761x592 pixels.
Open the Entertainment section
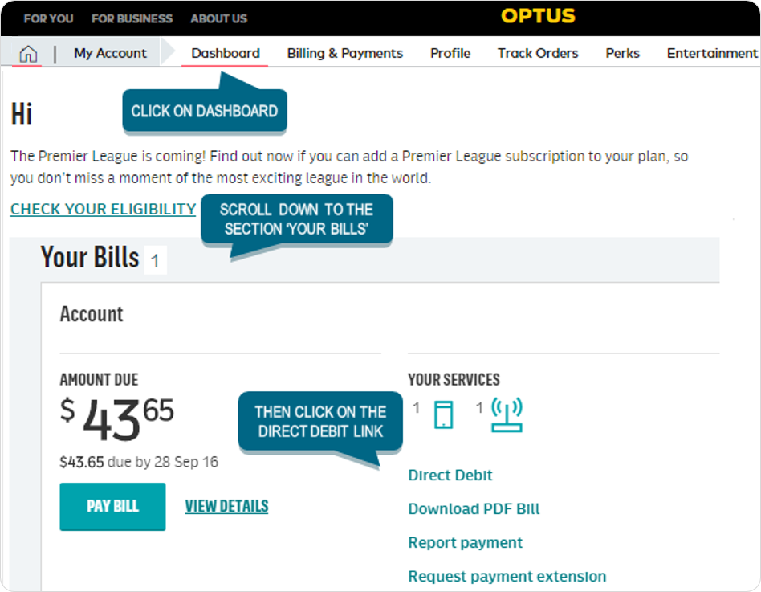(x=711, y=52)
